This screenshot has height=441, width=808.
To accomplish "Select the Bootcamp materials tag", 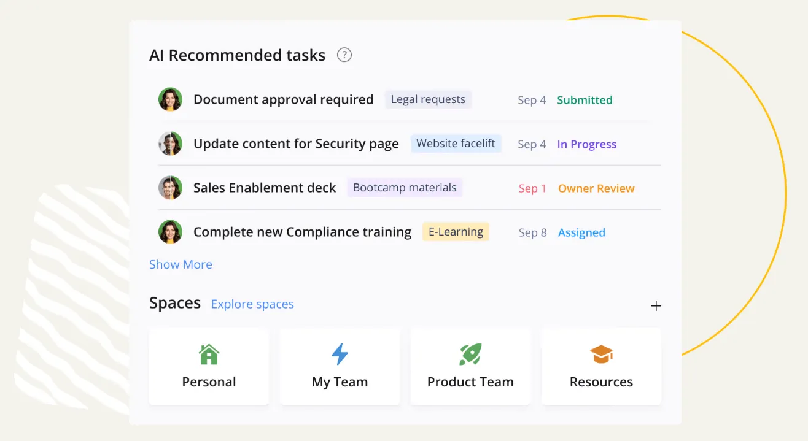I will coord(405,188).
